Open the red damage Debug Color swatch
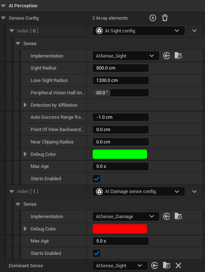This screenshot has height=272, width=205. (120, 229)
